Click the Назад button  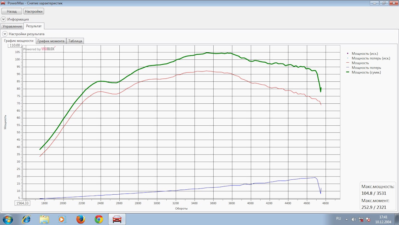pyautogui.click(x=12, y=11)
